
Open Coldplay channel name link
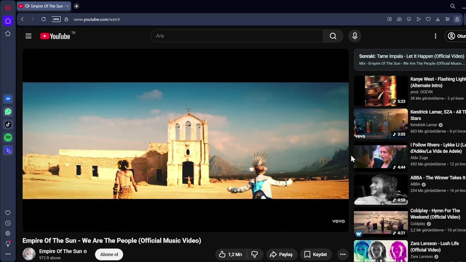click(x=418, y=224)
